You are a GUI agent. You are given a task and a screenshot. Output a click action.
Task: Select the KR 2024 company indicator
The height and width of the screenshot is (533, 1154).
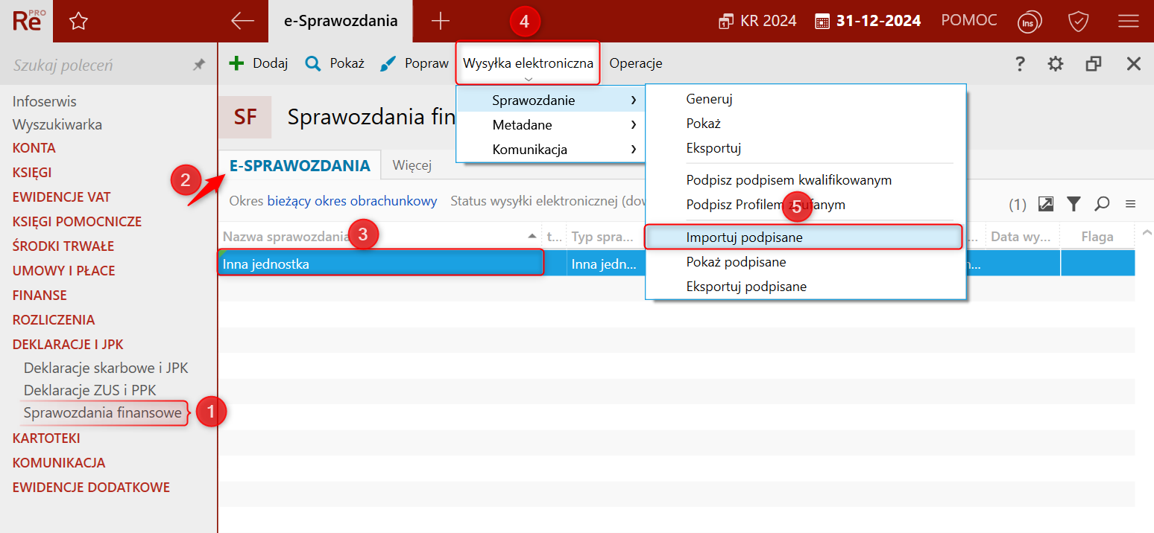click(757, 21)
